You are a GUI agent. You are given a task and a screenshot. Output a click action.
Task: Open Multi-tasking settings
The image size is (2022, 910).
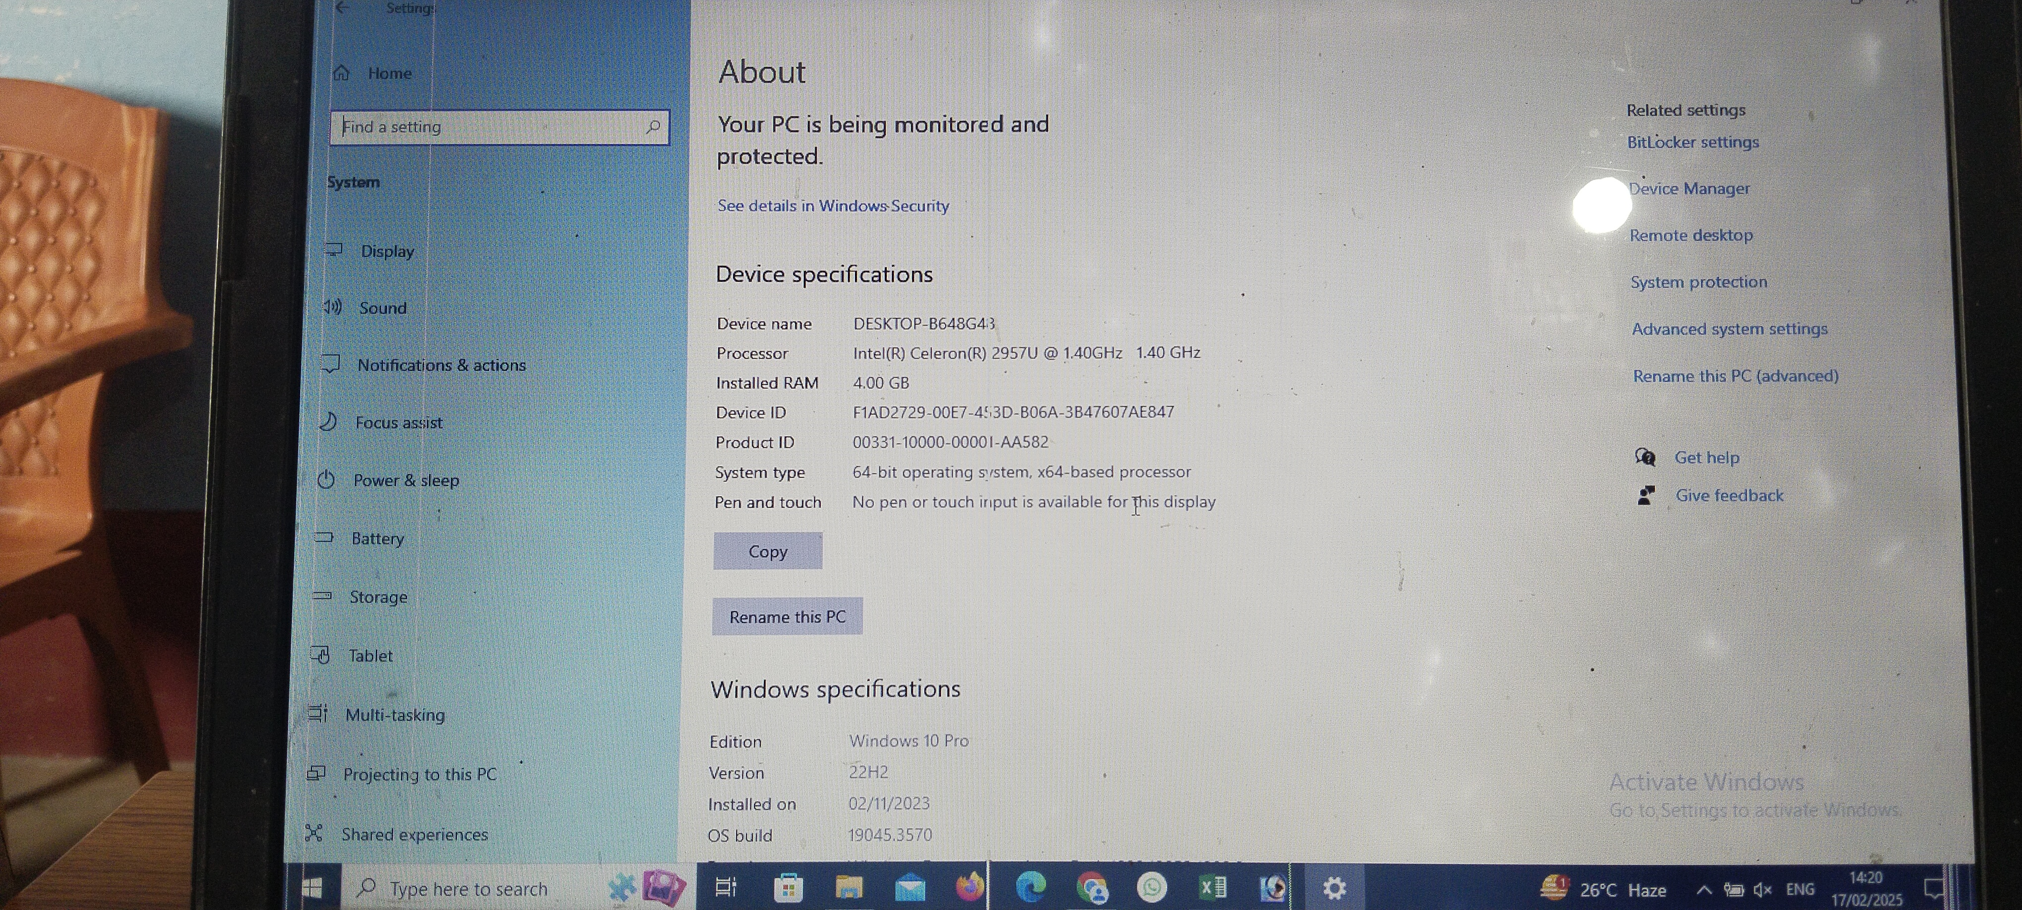[x=377, y=715]
